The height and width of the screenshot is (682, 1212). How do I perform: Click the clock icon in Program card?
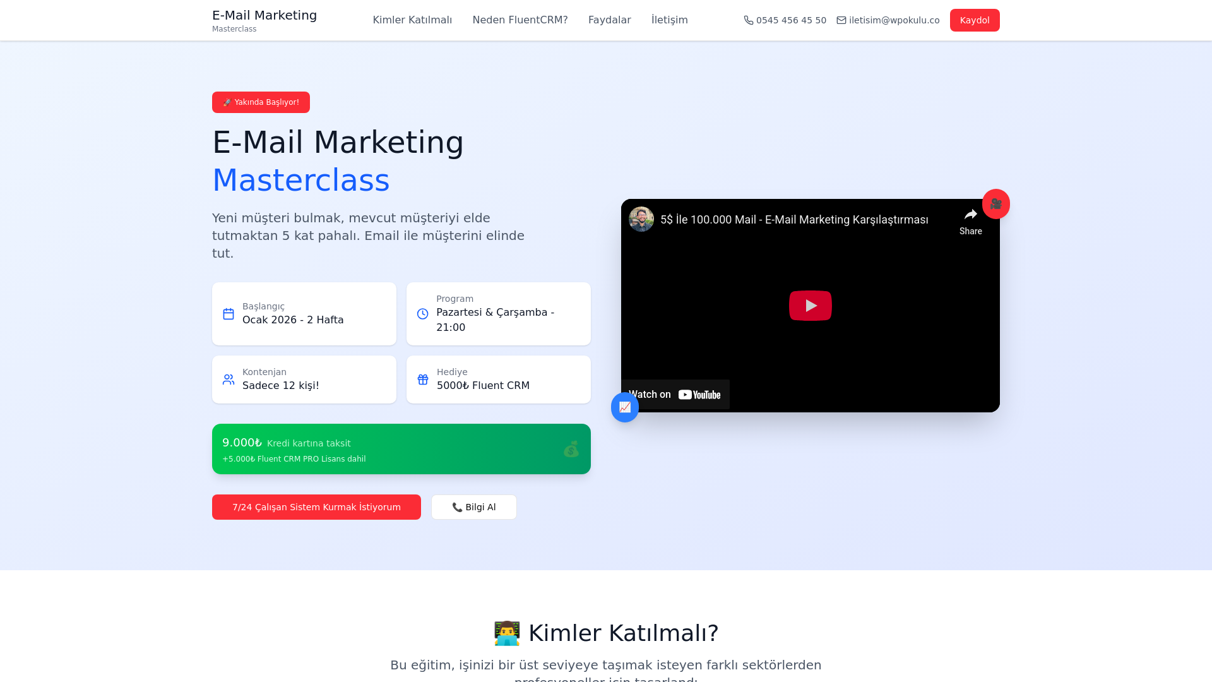423,314
